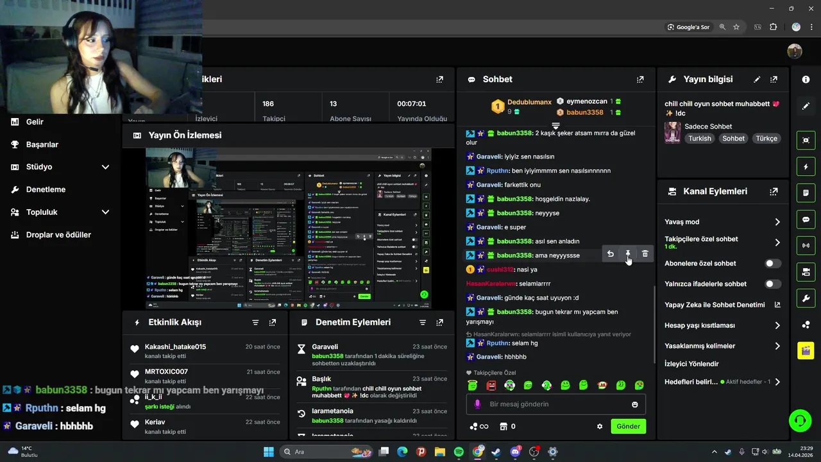
Task: Open Steam from the taskbar
Action: click(496, 452)
